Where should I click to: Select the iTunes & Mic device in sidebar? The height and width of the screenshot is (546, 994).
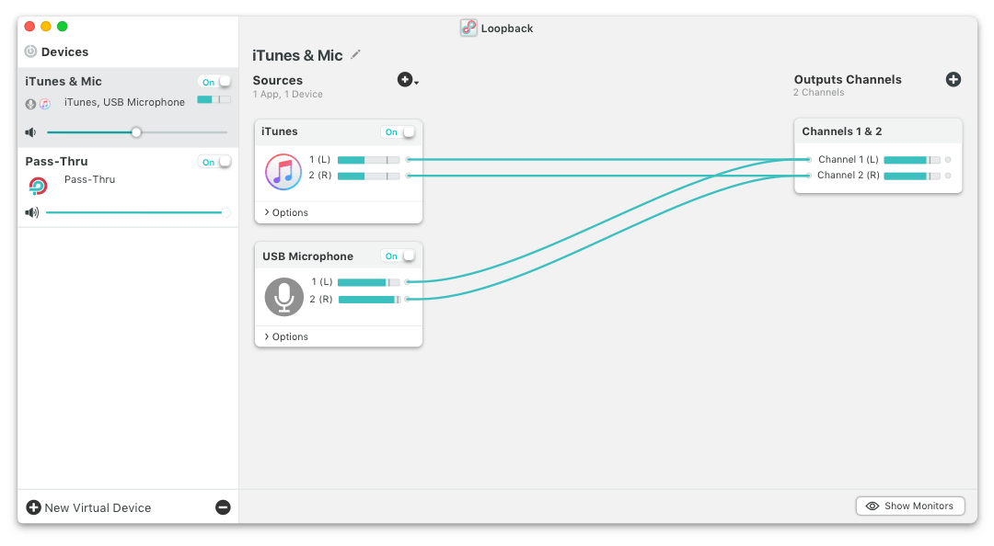[128, 107]
